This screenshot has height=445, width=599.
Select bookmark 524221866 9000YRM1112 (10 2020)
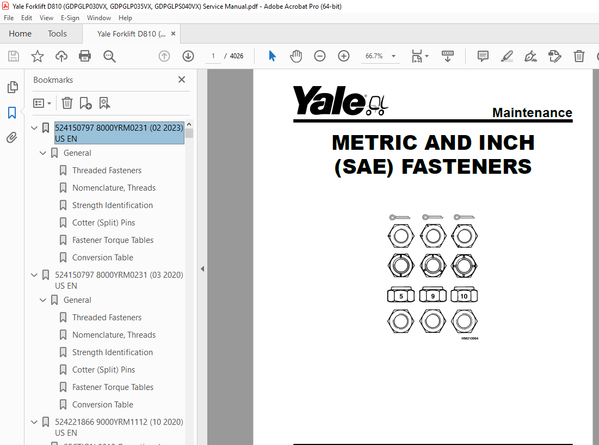click(x=119, y=428)
